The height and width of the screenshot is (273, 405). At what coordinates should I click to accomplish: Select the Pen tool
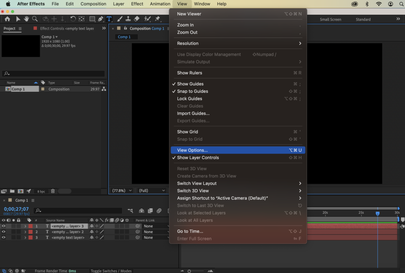(x=100, y=19)
